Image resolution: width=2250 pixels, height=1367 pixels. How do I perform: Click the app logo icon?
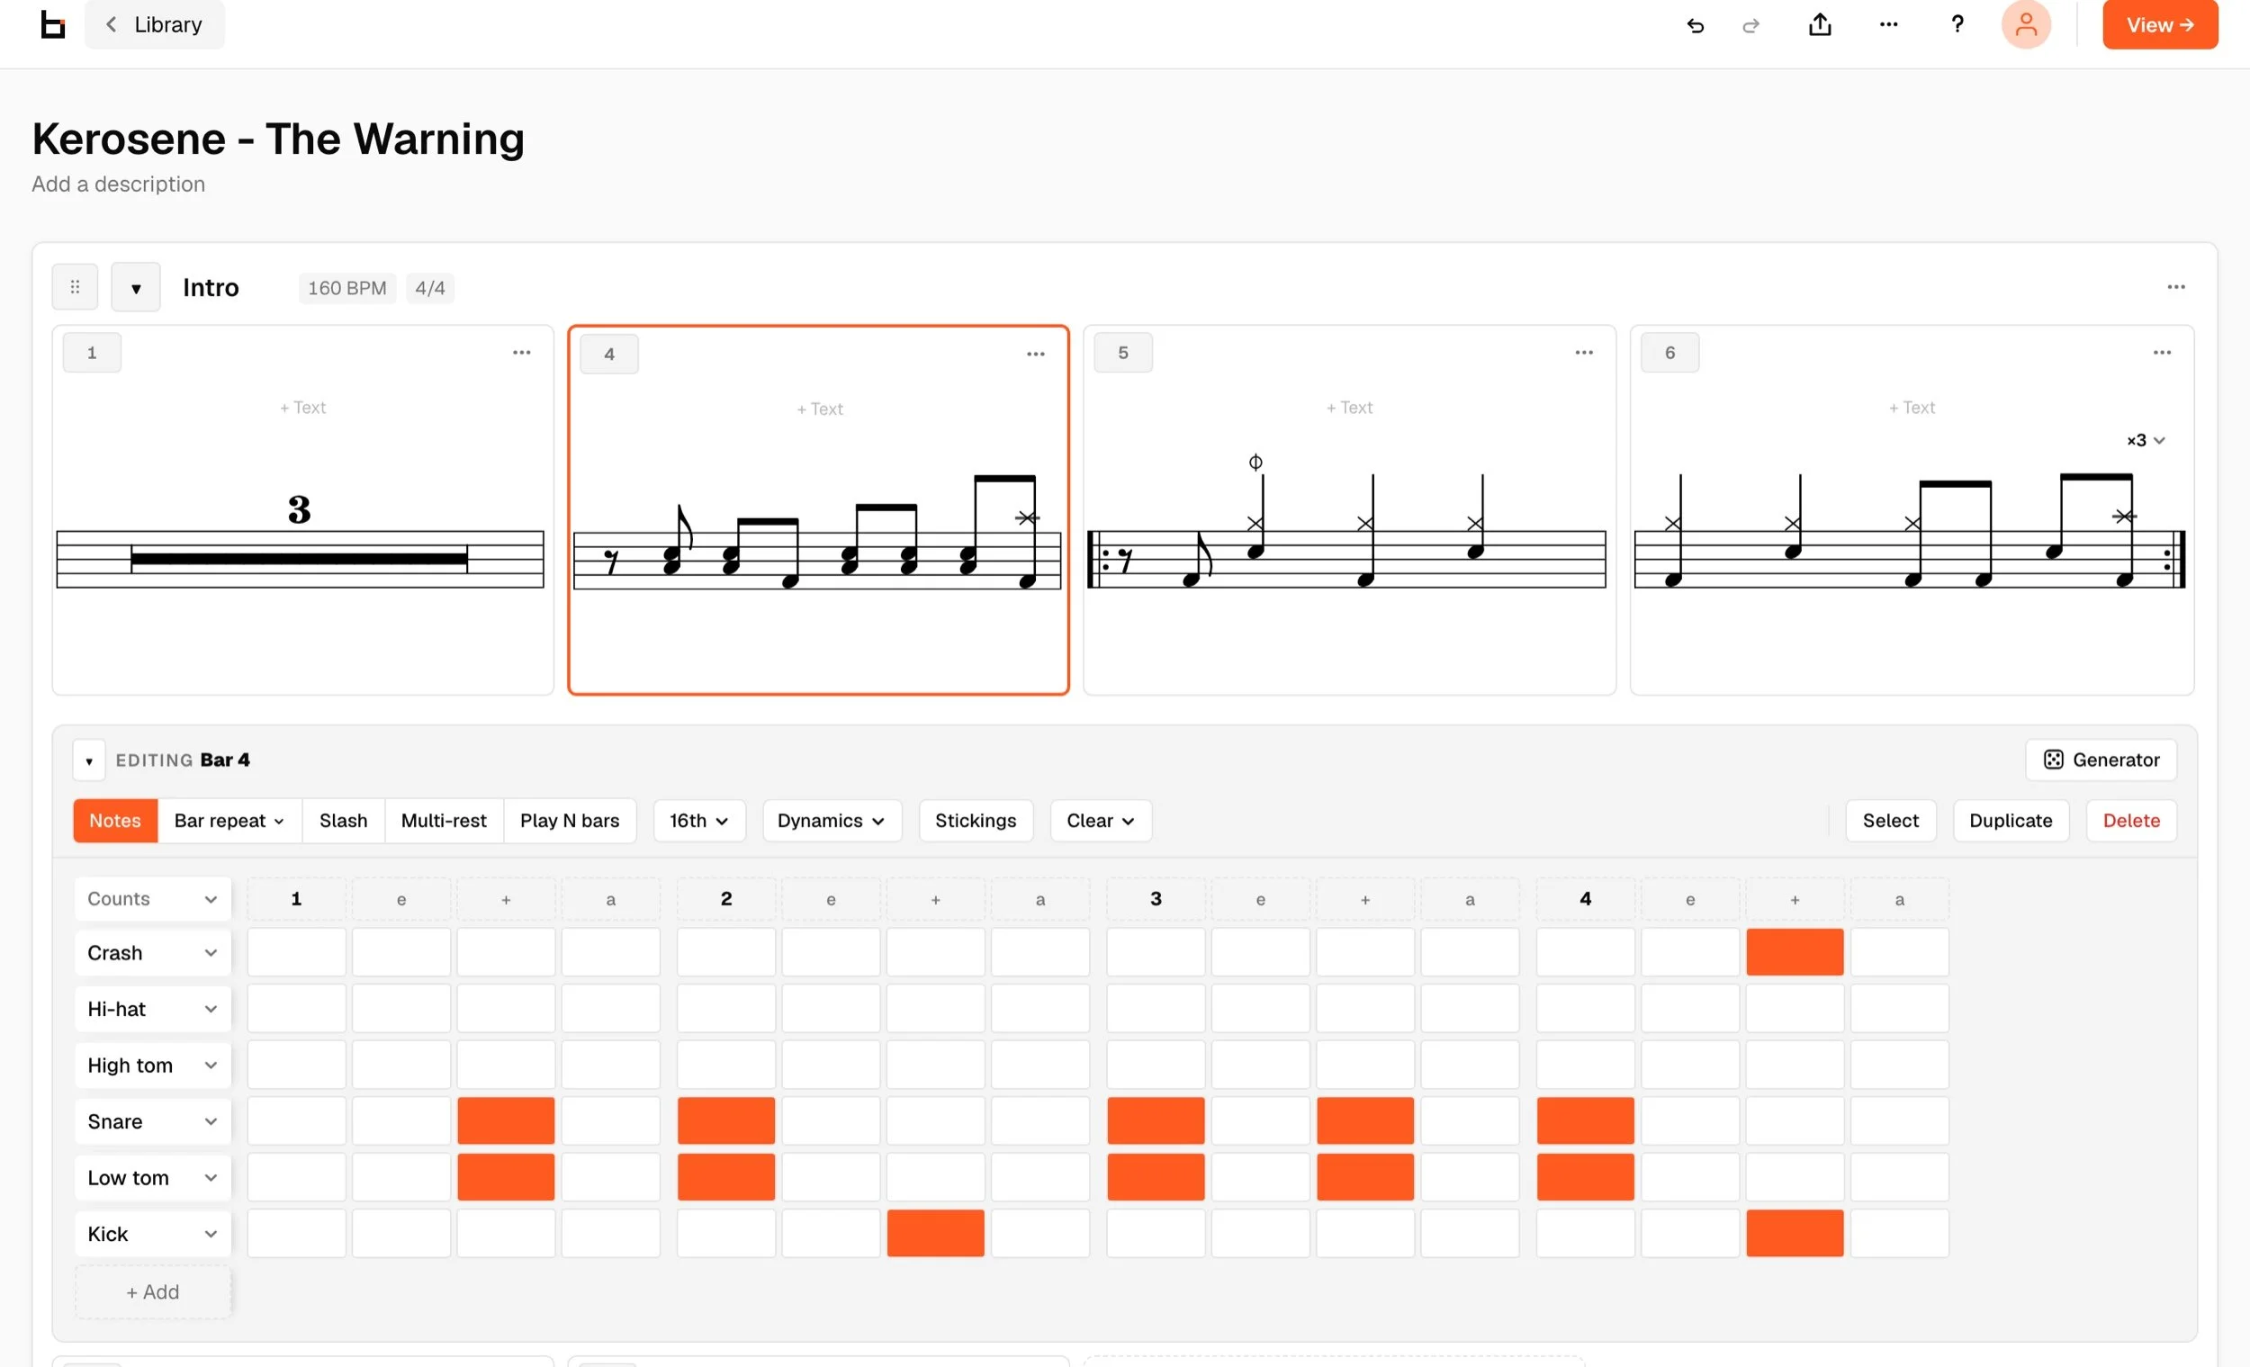(53, 24)
